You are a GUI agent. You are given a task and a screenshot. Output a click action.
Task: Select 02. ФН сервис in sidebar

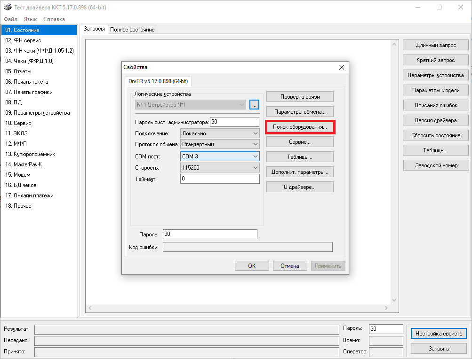(23, 40)
